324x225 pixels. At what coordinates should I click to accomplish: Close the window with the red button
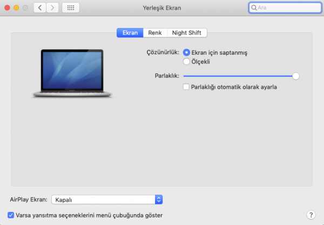[x=7, y=8]
